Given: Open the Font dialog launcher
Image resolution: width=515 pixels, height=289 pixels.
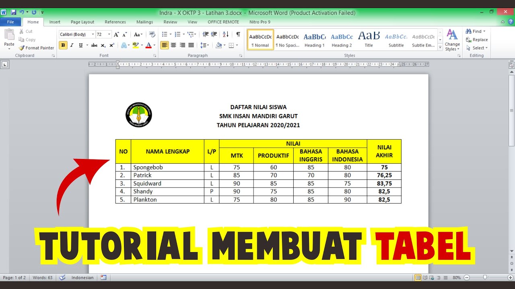Looking at the screenshot, I should point(154,56).
